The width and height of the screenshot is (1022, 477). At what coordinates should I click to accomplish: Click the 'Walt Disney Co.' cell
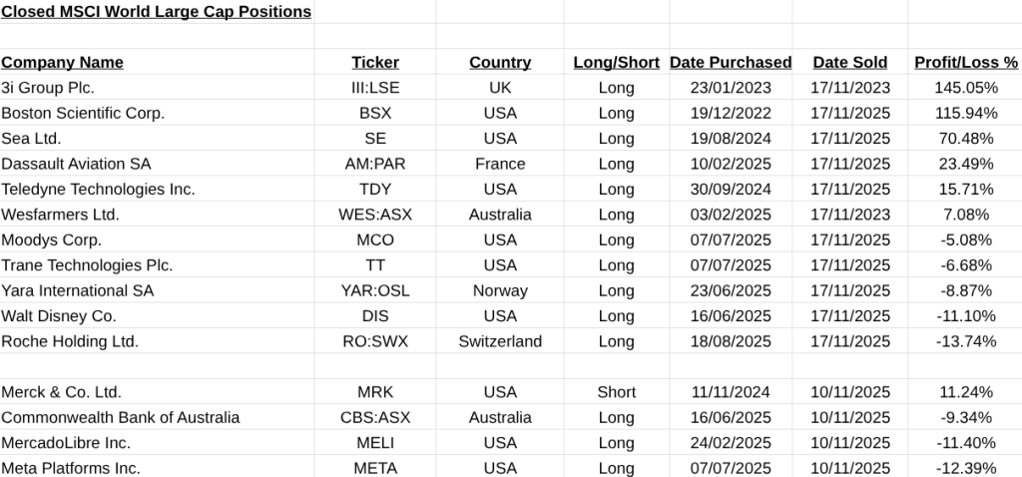tap(59, 315)
